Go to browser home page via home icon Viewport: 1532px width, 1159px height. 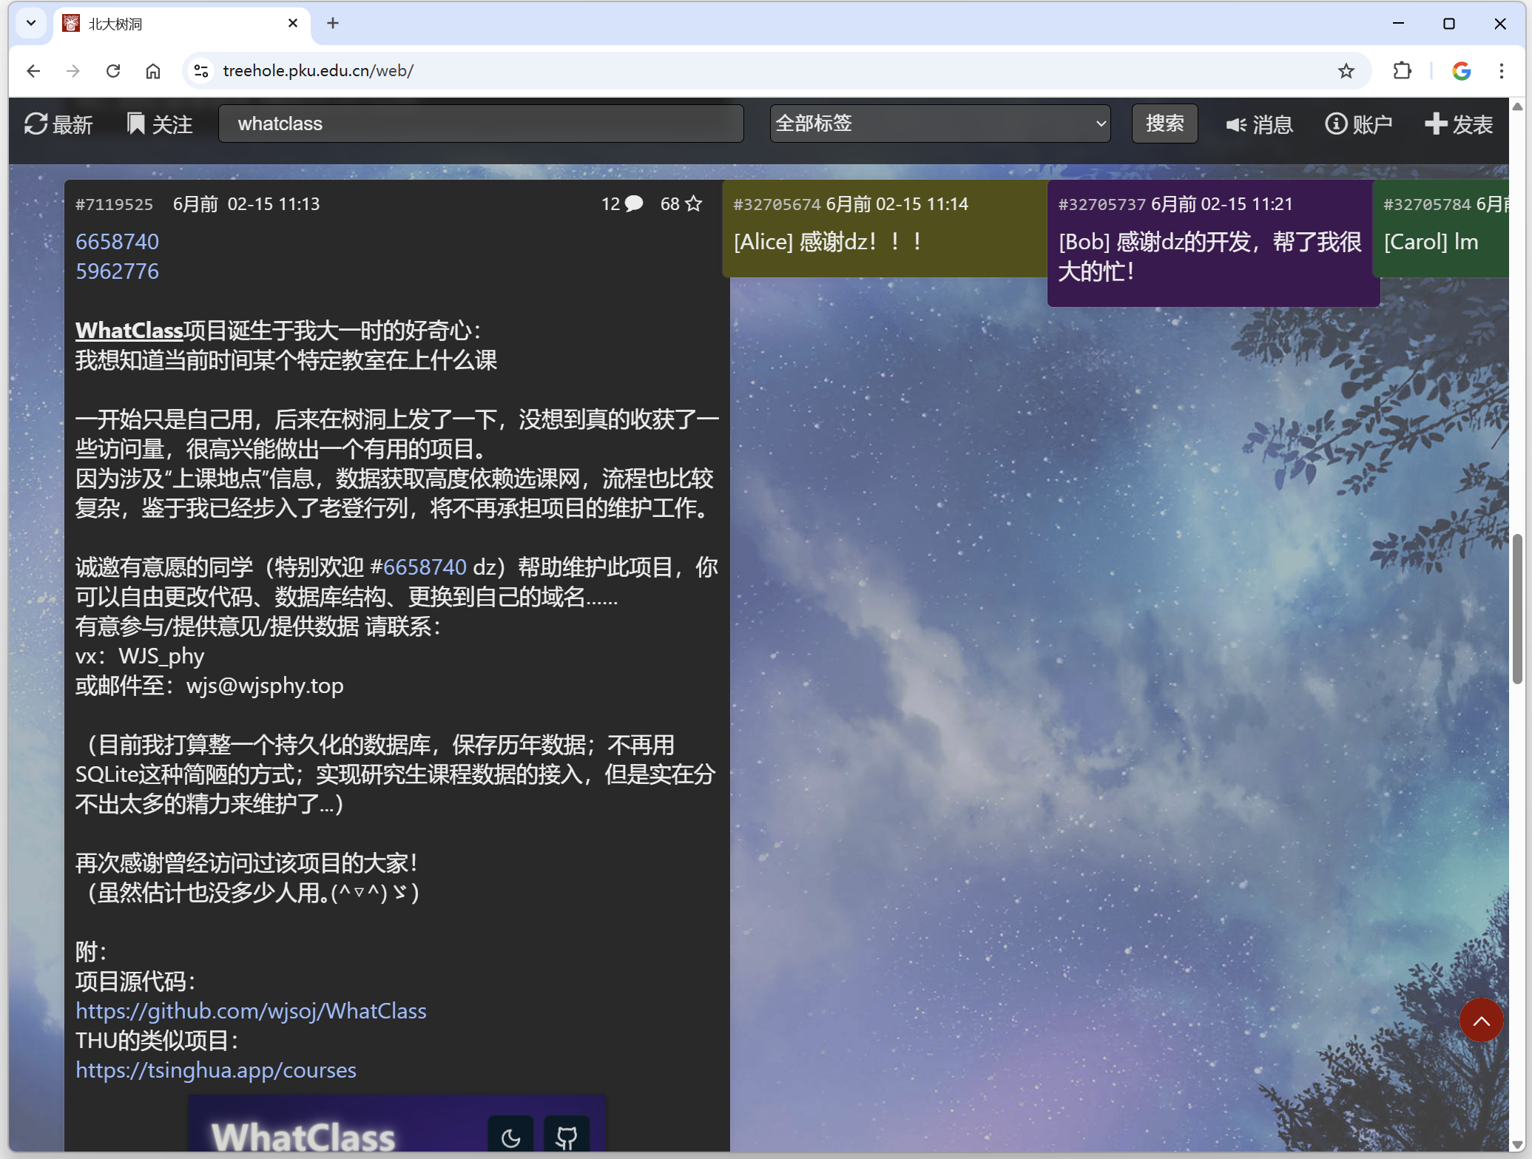pos(152,70)
